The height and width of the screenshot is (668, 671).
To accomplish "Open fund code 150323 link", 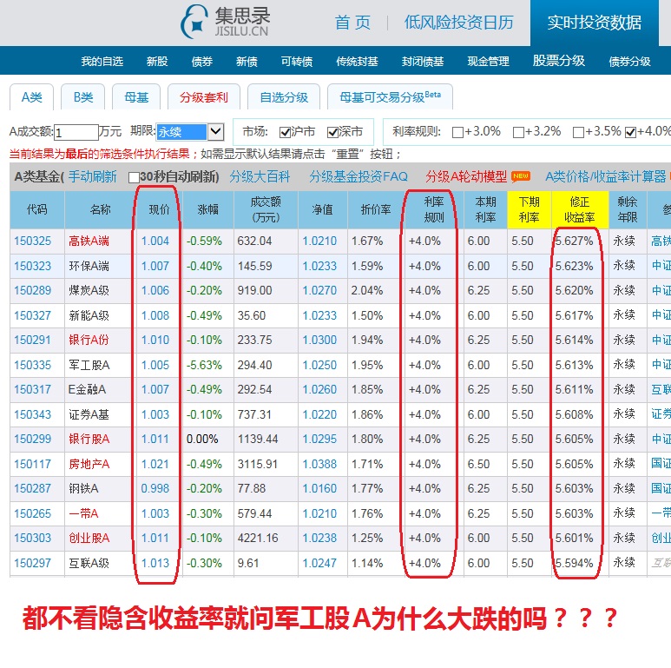I will [32, 266].
